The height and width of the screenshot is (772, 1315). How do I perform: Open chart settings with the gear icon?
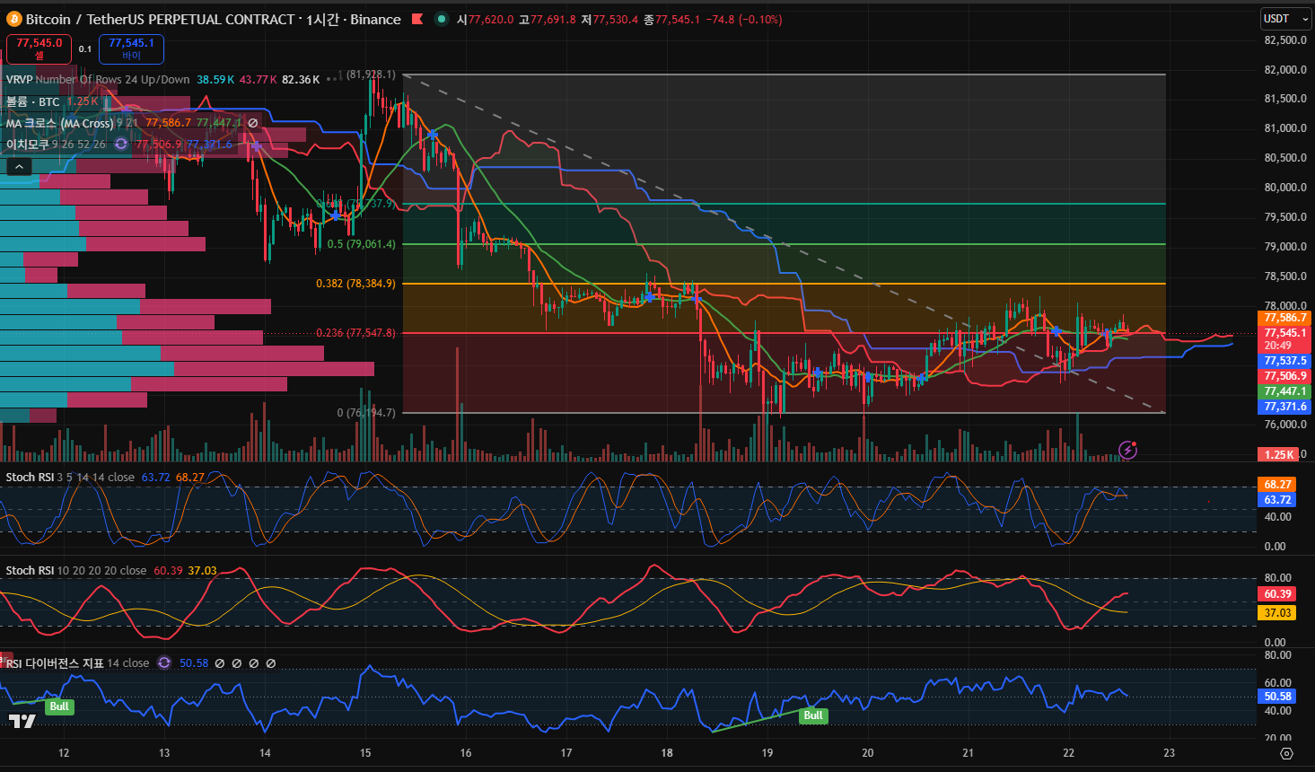tap(1286, 753)
